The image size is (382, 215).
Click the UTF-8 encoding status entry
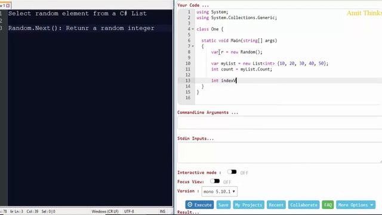(129, 211)
